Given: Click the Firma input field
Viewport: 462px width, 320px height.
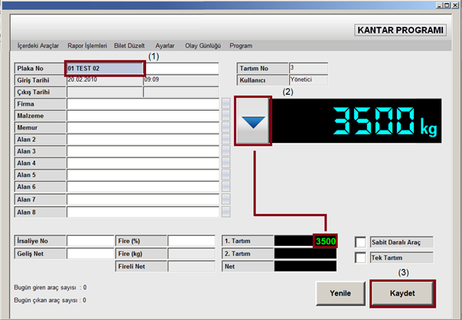Looking at the screenshot, I should pos(143,104).
